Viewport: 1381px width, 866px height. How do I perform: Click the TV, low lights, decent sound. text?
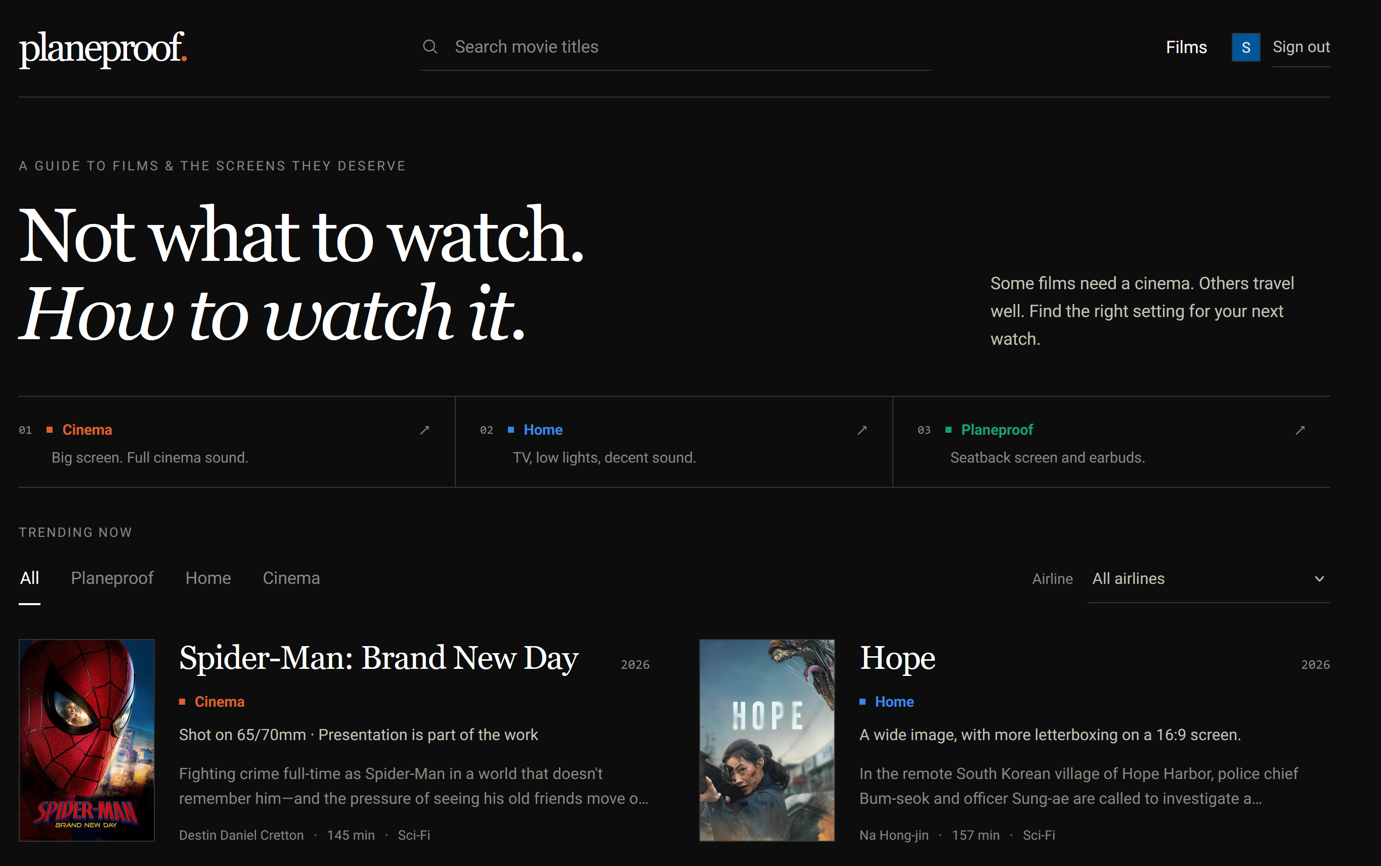click(604, 458)
